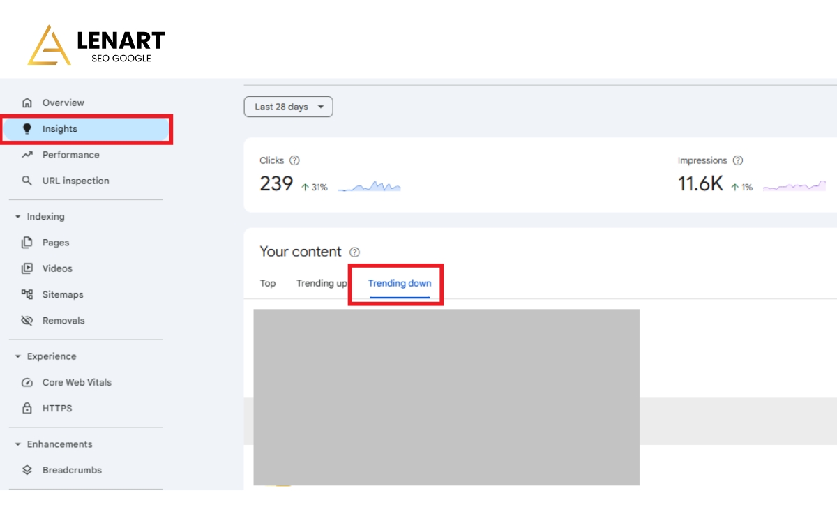
Task: Switch to the Trending up tab
Action: point(322,283)
